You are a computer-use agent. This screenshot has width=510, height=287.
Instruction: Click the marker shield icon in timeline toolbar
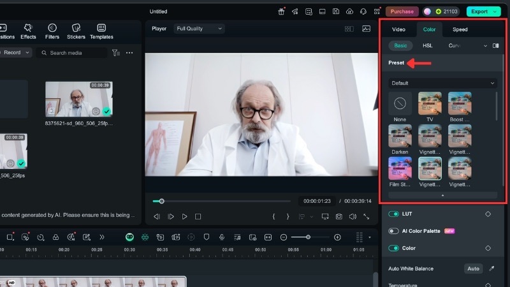206,237
